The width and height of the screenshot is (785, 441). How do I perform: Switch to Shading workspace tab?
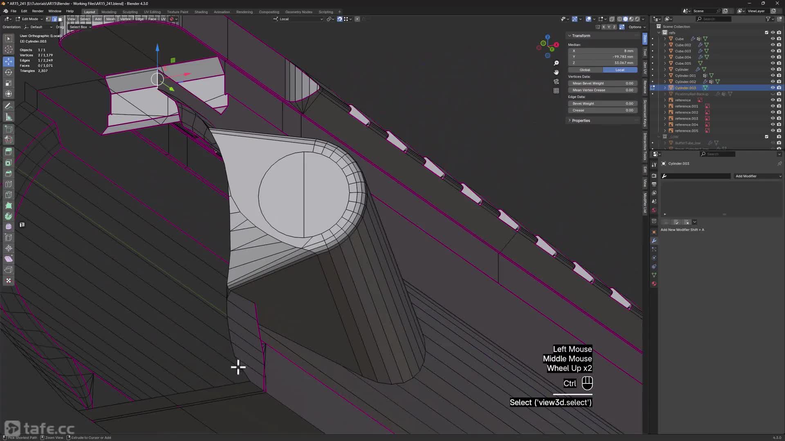(x=201, y=12)
